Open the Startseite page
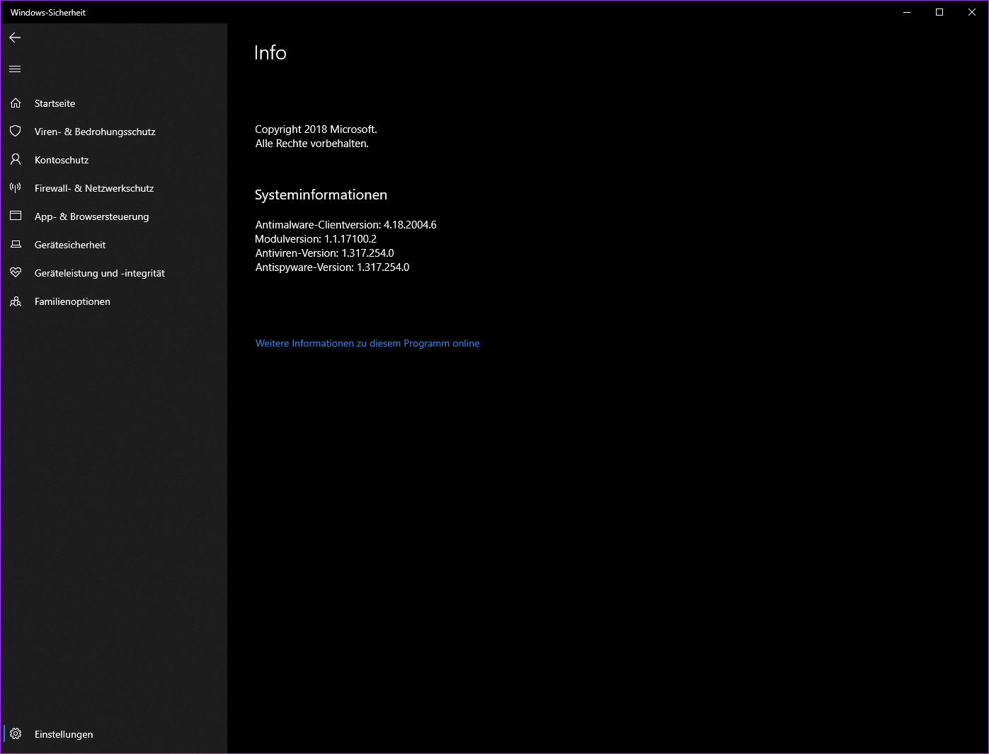The width and height of the screenshot is (989, 754). (x=114, y=103)
